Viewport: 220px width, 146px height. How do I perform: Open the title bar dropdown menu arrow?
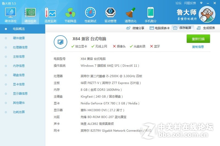(x=201, y=3)
